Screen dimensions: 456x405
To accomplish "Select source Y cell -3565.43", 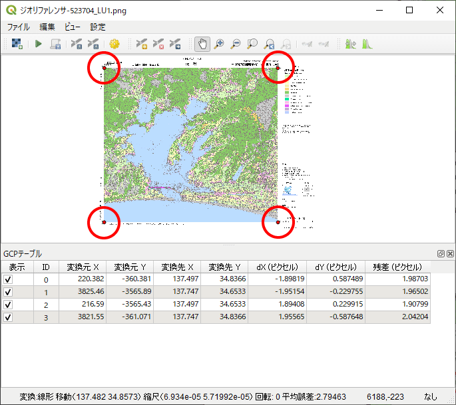I will click(x=130, y=305).
